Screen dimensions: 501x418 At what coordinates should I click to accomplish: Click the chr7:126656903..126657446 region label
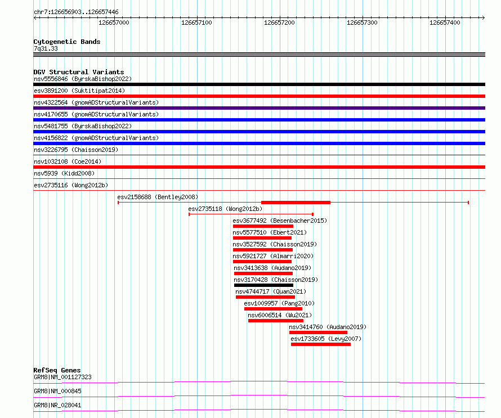coord(76,12)
